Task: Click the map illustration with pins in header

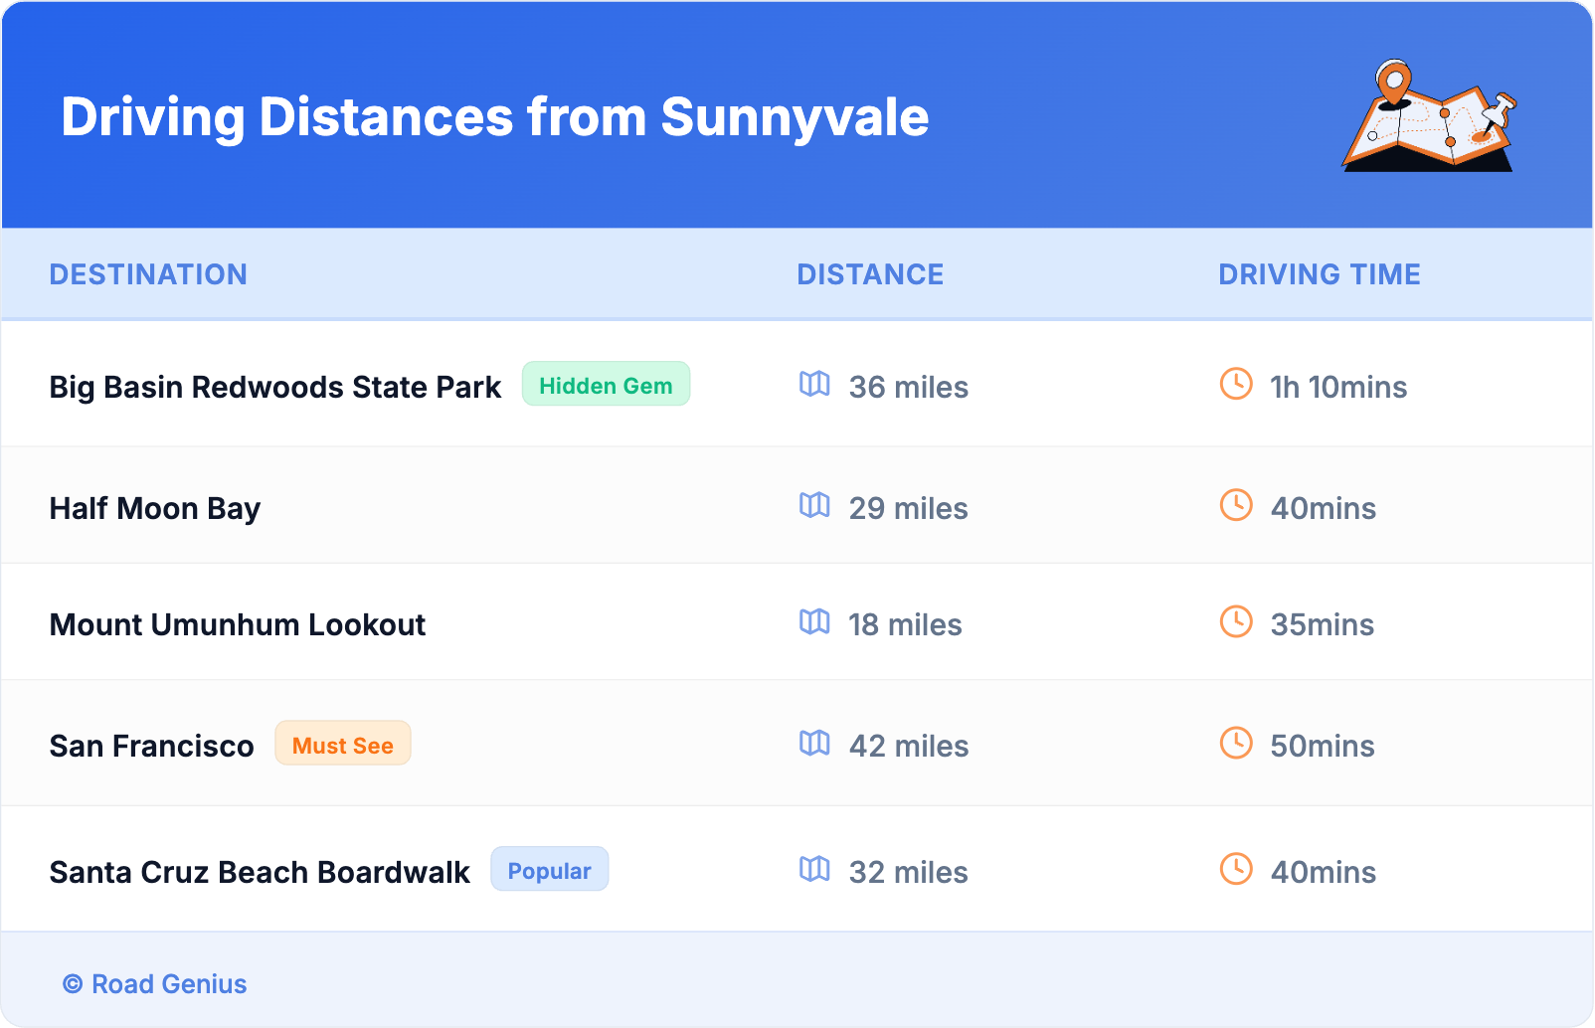Action: [x=1429, y=116]
